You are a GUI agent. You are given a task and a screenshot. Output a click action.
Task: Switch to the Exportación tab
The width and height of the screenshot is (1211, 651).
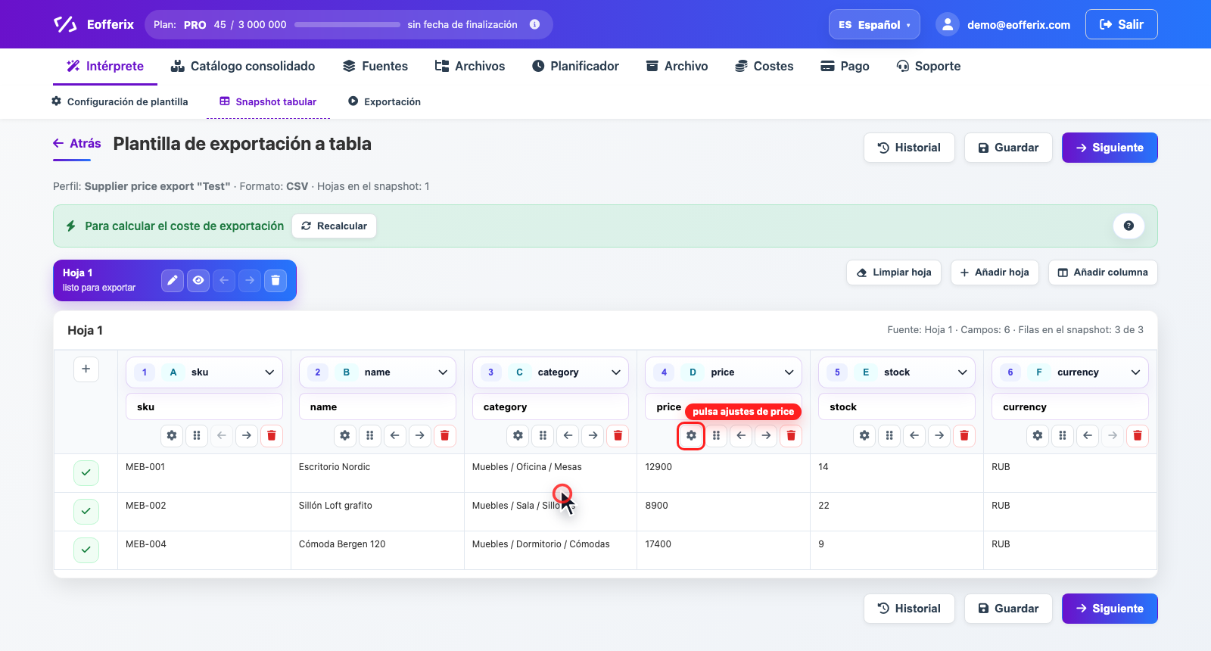tap(384, 101)
